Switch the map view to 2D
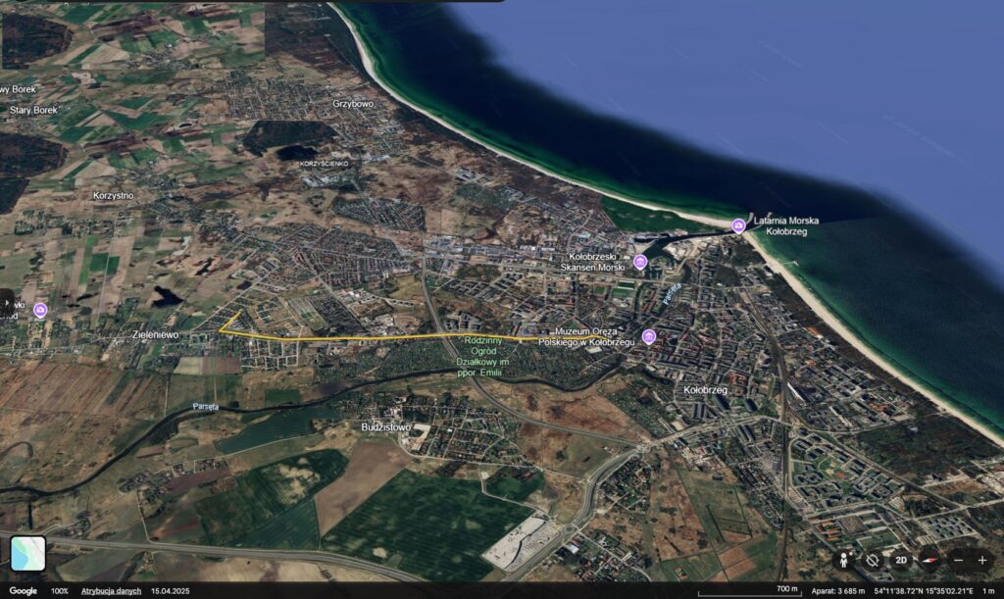The width and height of the screenshot is (1004, 599). [901, 560]
